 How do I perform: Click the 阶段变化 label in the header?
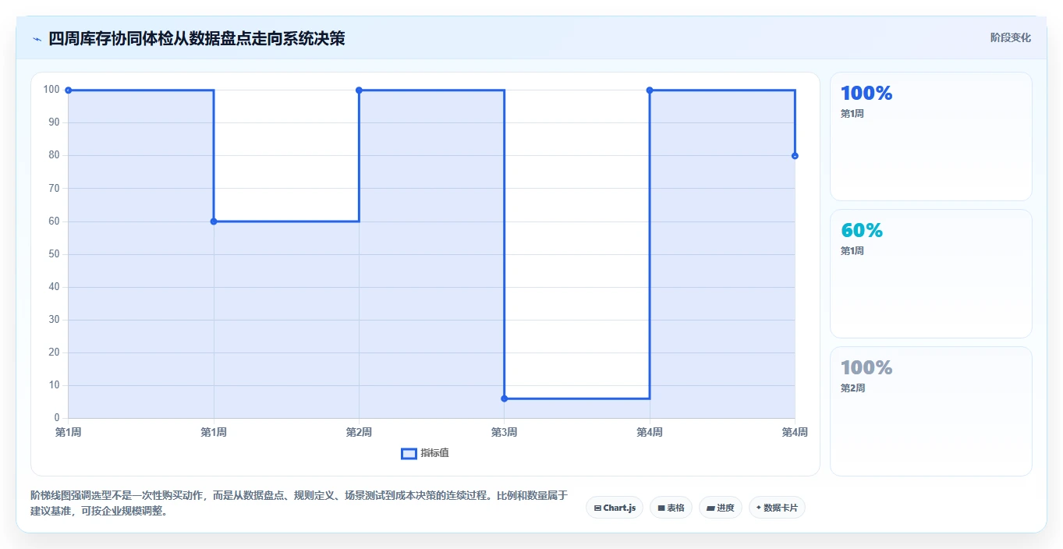tap(1011, 37)
